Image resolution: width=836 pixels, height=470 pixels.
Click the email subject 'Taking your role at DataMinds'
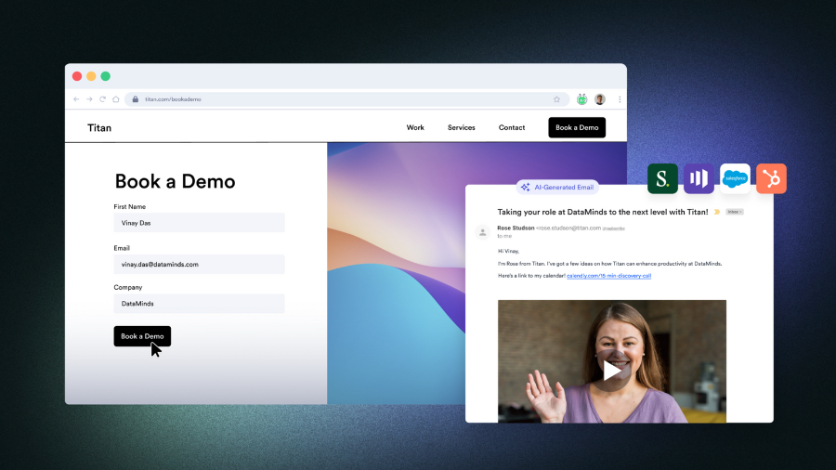[x=603, y=212]
